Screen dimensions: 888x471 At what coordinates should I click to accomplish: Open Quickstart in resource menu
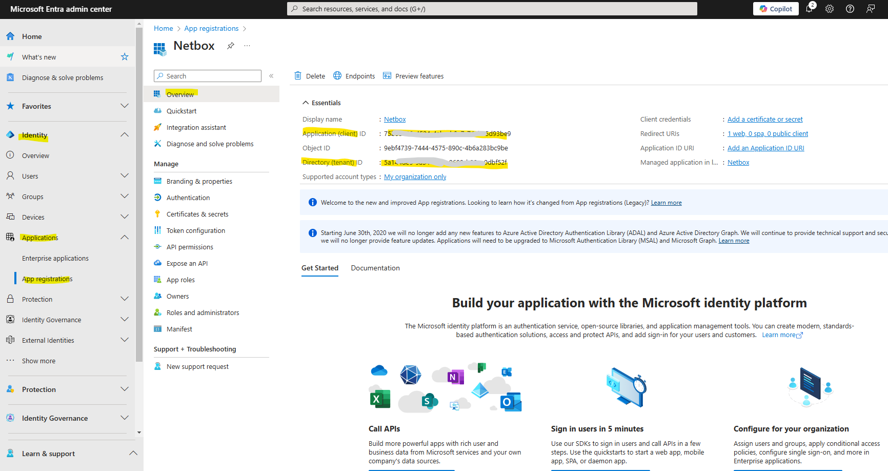(181, 111)
